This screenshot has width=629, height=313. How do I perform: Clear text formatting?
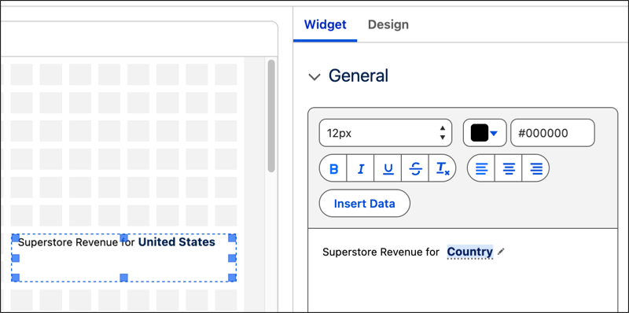coord(443,169)
